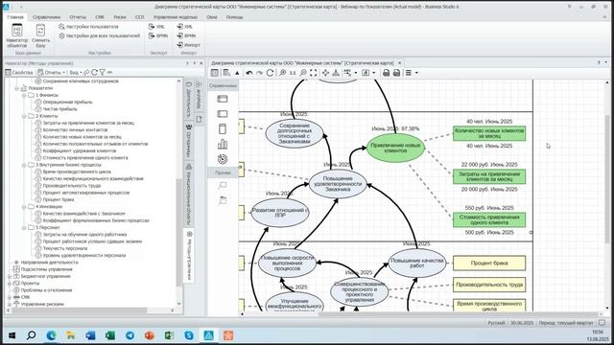Select the bar chart shape in the palette
This screenshot has height=345, width=614.
(x=223, y=145)
